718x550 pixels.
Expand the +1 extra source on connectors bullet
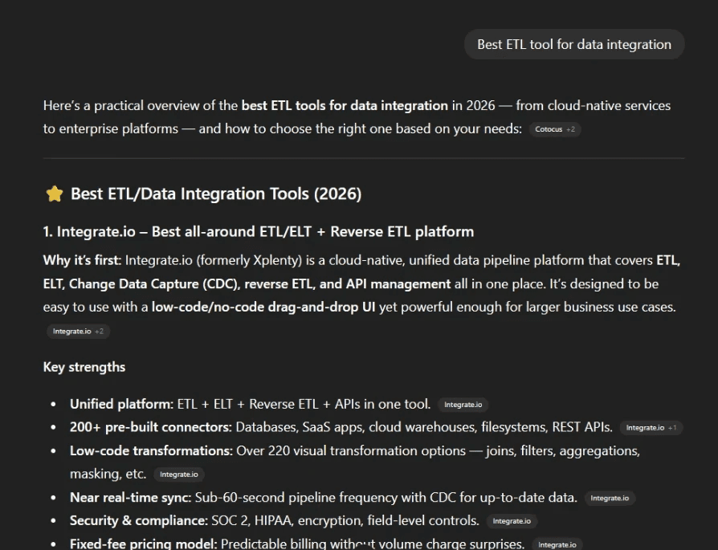coord(673,427)
